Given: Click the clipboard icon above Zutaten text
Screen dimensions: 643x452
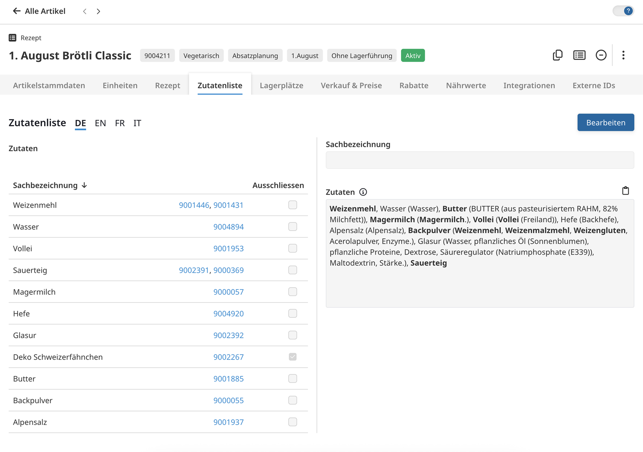Looking at the screenshot, I should [625, 191].
